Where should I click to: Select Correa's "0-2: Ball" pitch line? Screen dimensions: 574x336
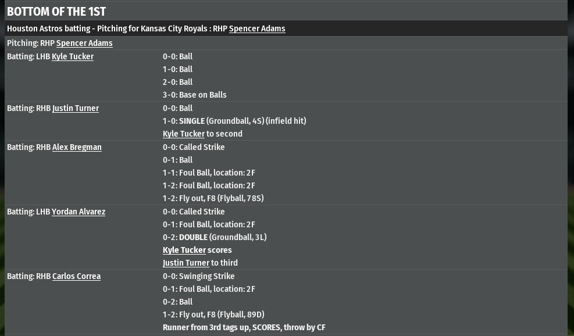coord(177,302)
